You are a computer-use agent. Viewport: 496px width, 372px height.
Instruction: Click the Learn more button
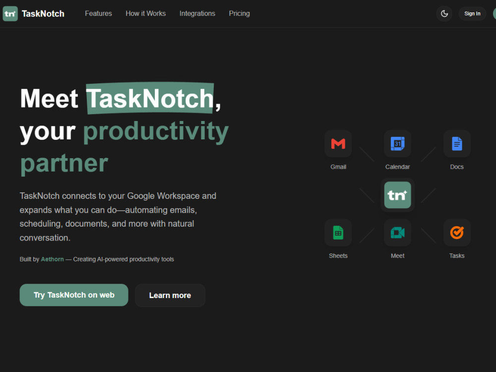point(170,295)
